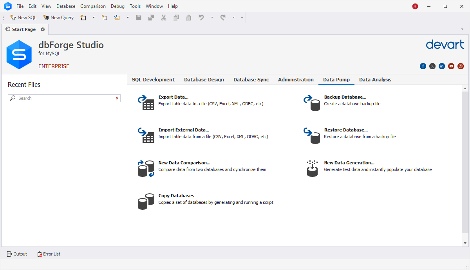
Task: Expand the Redo history dropdown
Action: 233,18
